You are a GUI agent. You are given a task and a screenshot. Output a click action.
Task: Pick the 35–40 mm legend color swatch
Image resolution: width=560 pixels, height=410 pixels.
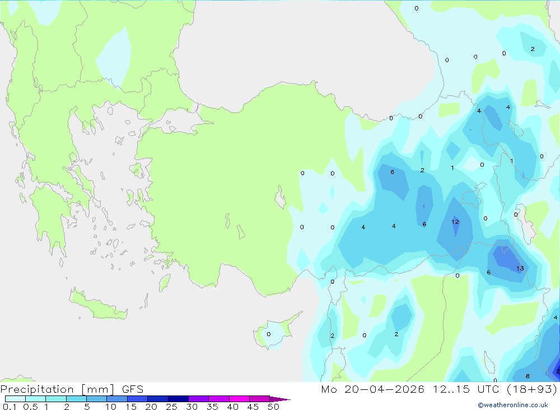click(x=219, y=399)
